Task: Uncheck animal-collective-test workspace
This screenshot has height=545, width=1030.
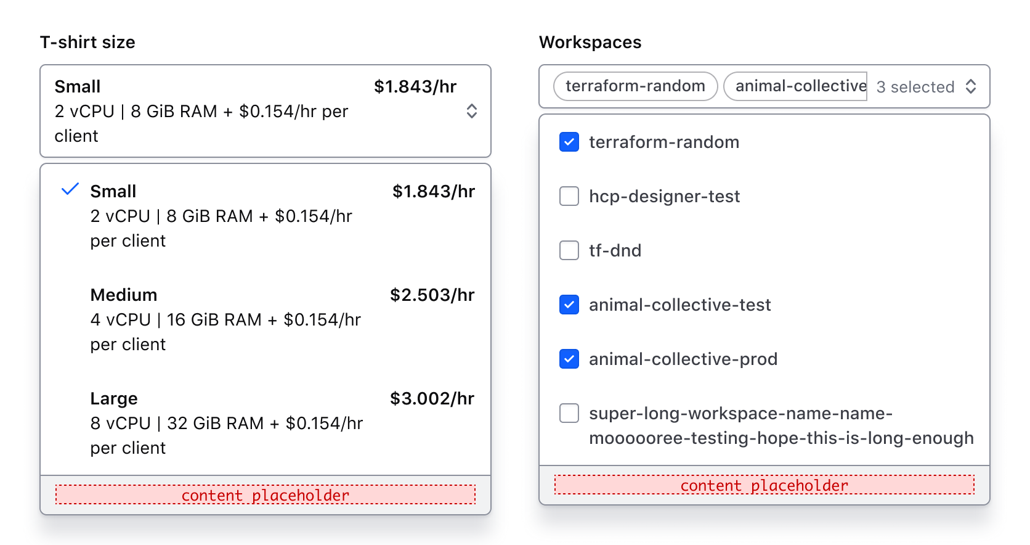Action: (x=569, y=305)
